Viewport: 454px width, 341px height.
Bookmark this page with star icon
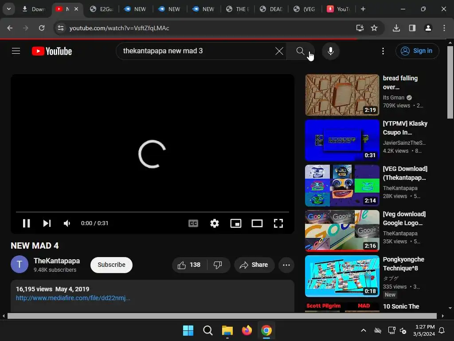[374, 28]
